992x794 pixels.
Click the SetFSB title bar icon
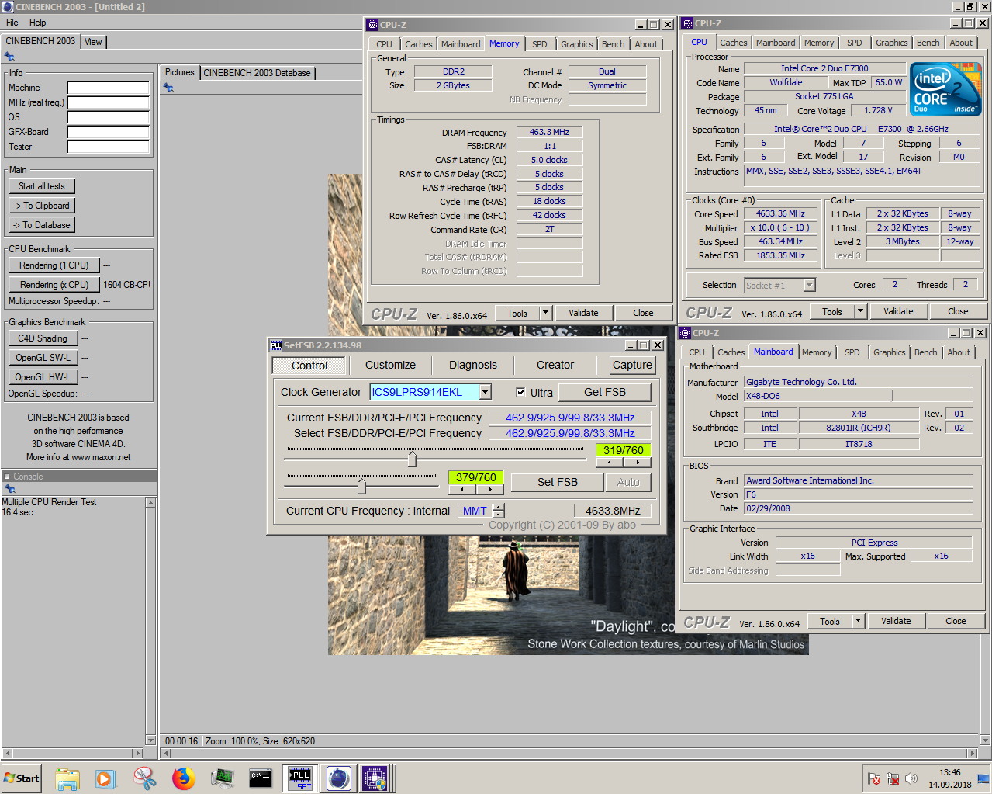coord(275,345)
